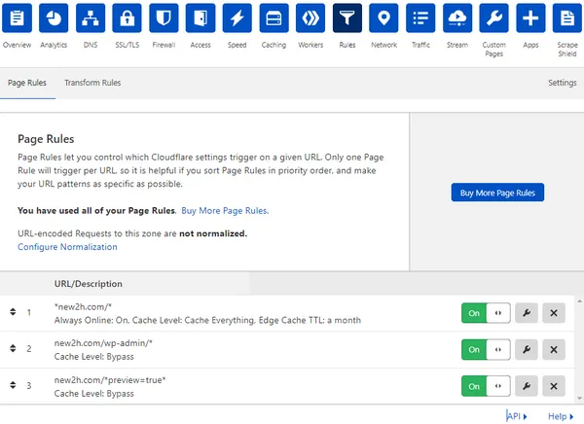Expand the API link at the bottom
Image resolution: width=584 pixels, height=424 pixels.
(517, 416)
